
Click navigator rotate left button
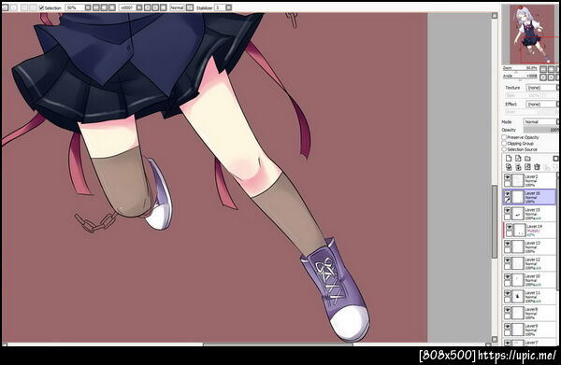[x=543, y=77]
